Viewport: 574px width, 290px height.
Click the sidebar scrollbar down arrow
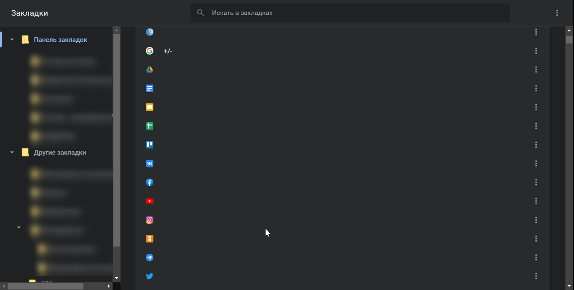pyautogui.click(x=117, y=278)
